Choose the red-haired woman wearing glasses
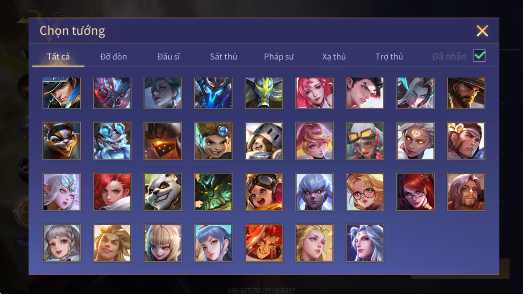Viewport: 523px width, 294px height. [415, 192]
